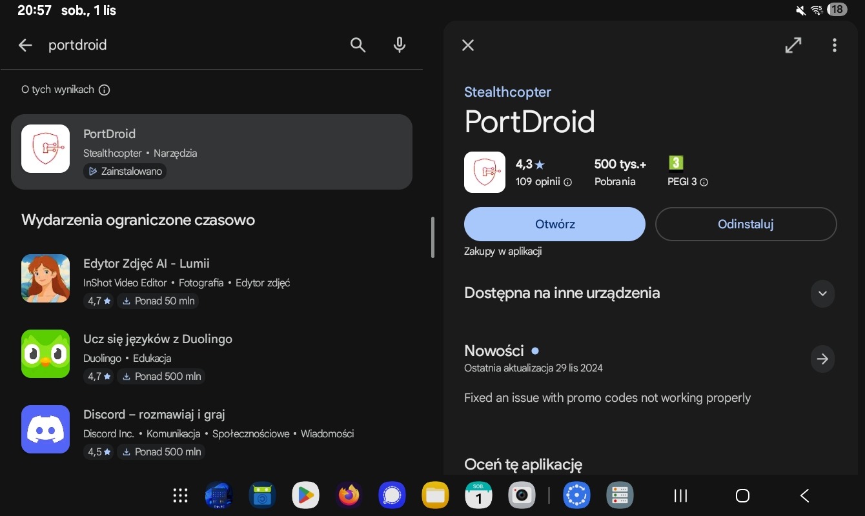This screenshot has height=516, width=865.
Task: Select the PortDroid search result
Action: tap(212, 152)
